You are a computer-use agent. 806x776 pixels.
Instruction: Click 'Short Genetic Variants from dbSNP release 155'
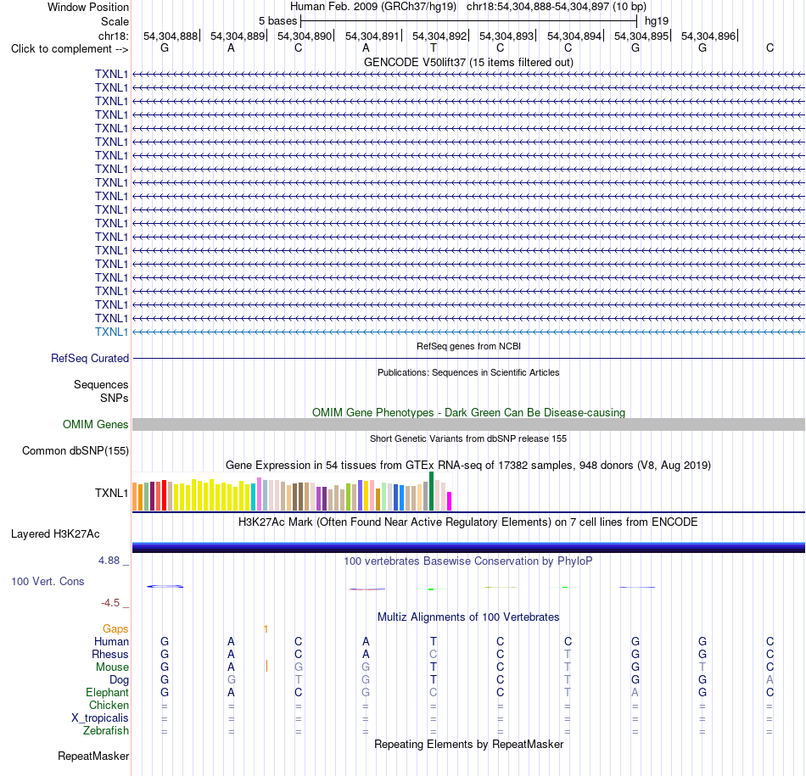(x=468, y=438)
